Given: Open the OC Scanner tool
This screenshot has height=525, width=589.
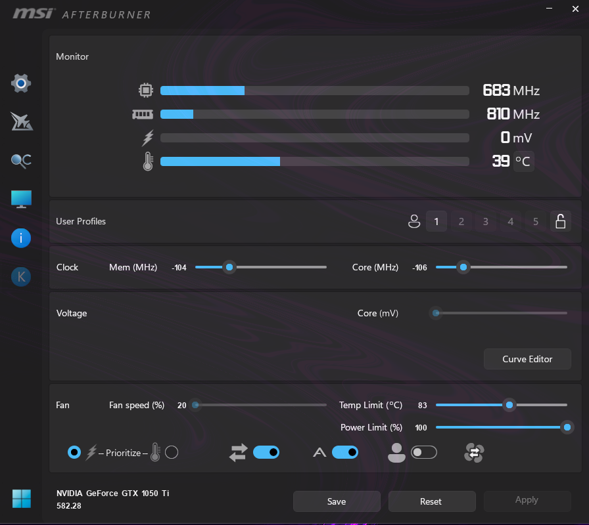Looking at the screenshot, I should tap(21, 161).
